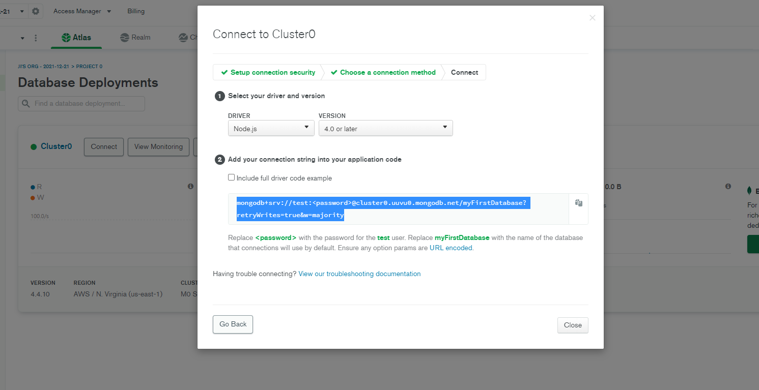Image resolution: width=759 pixels, height=390 pixels.
Task: Switch to the Atlas tab
Action: 76,38
